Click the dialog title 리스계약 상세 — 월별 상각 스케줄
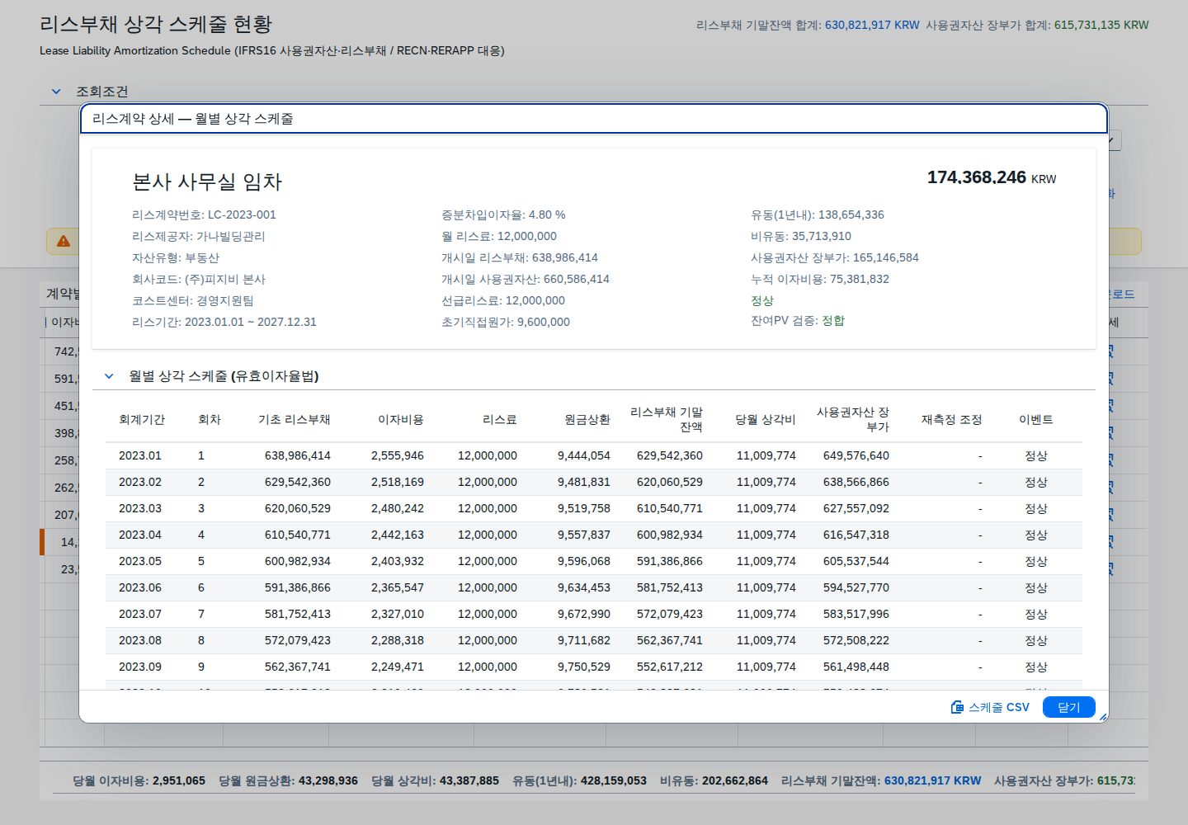The image size is (1188, 825). [x=193, y=119]
